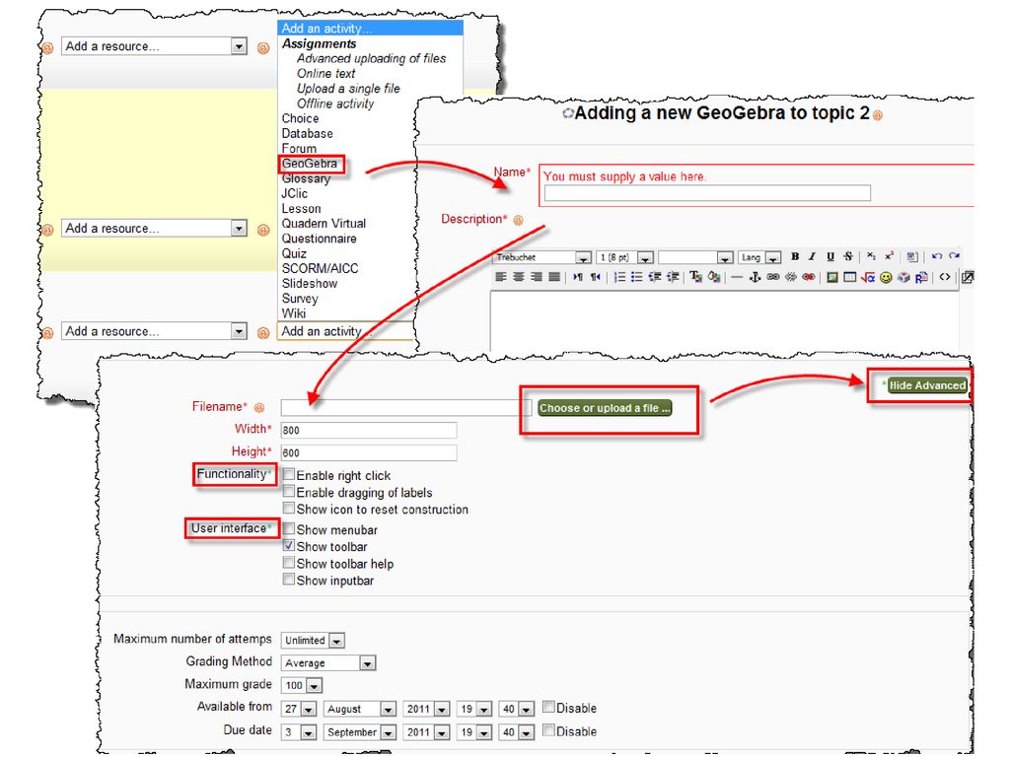This screenshot has height=757, width=1010.
Task: Underline text with the U icon
Action: pyautogui.click(x=830, y=257)
